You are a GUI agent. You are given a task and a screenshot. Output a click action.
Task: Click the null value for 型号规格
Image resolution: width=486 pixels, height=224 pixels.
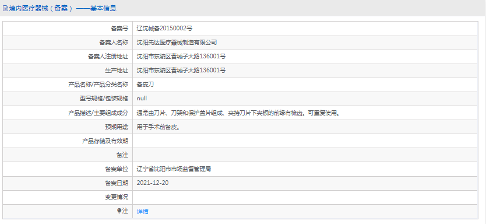point(142,99)
